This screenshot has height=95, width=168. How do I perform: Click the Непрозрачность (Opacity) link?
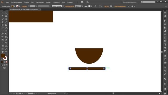pos(69,6)
